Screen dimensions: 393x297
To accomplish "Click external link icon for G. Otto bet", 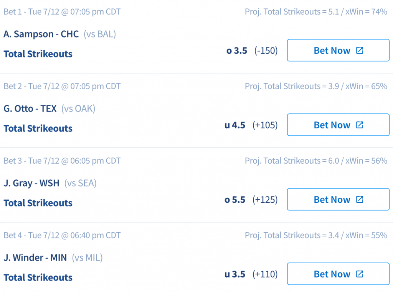I will 360,125.
